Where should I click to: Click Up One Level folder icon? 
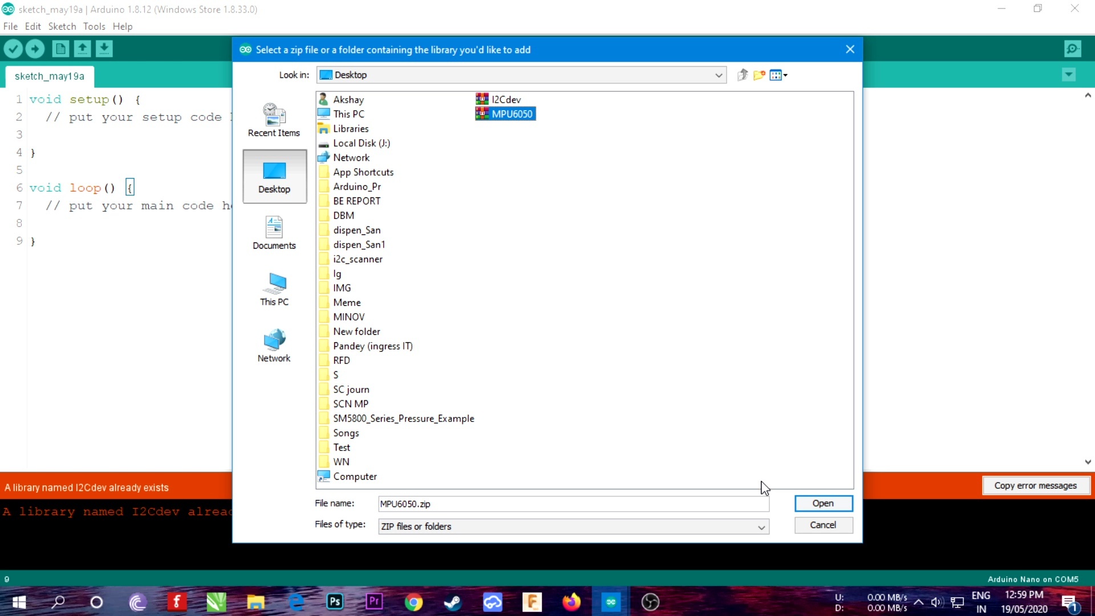pyautogui.click(x=742, y=75)
